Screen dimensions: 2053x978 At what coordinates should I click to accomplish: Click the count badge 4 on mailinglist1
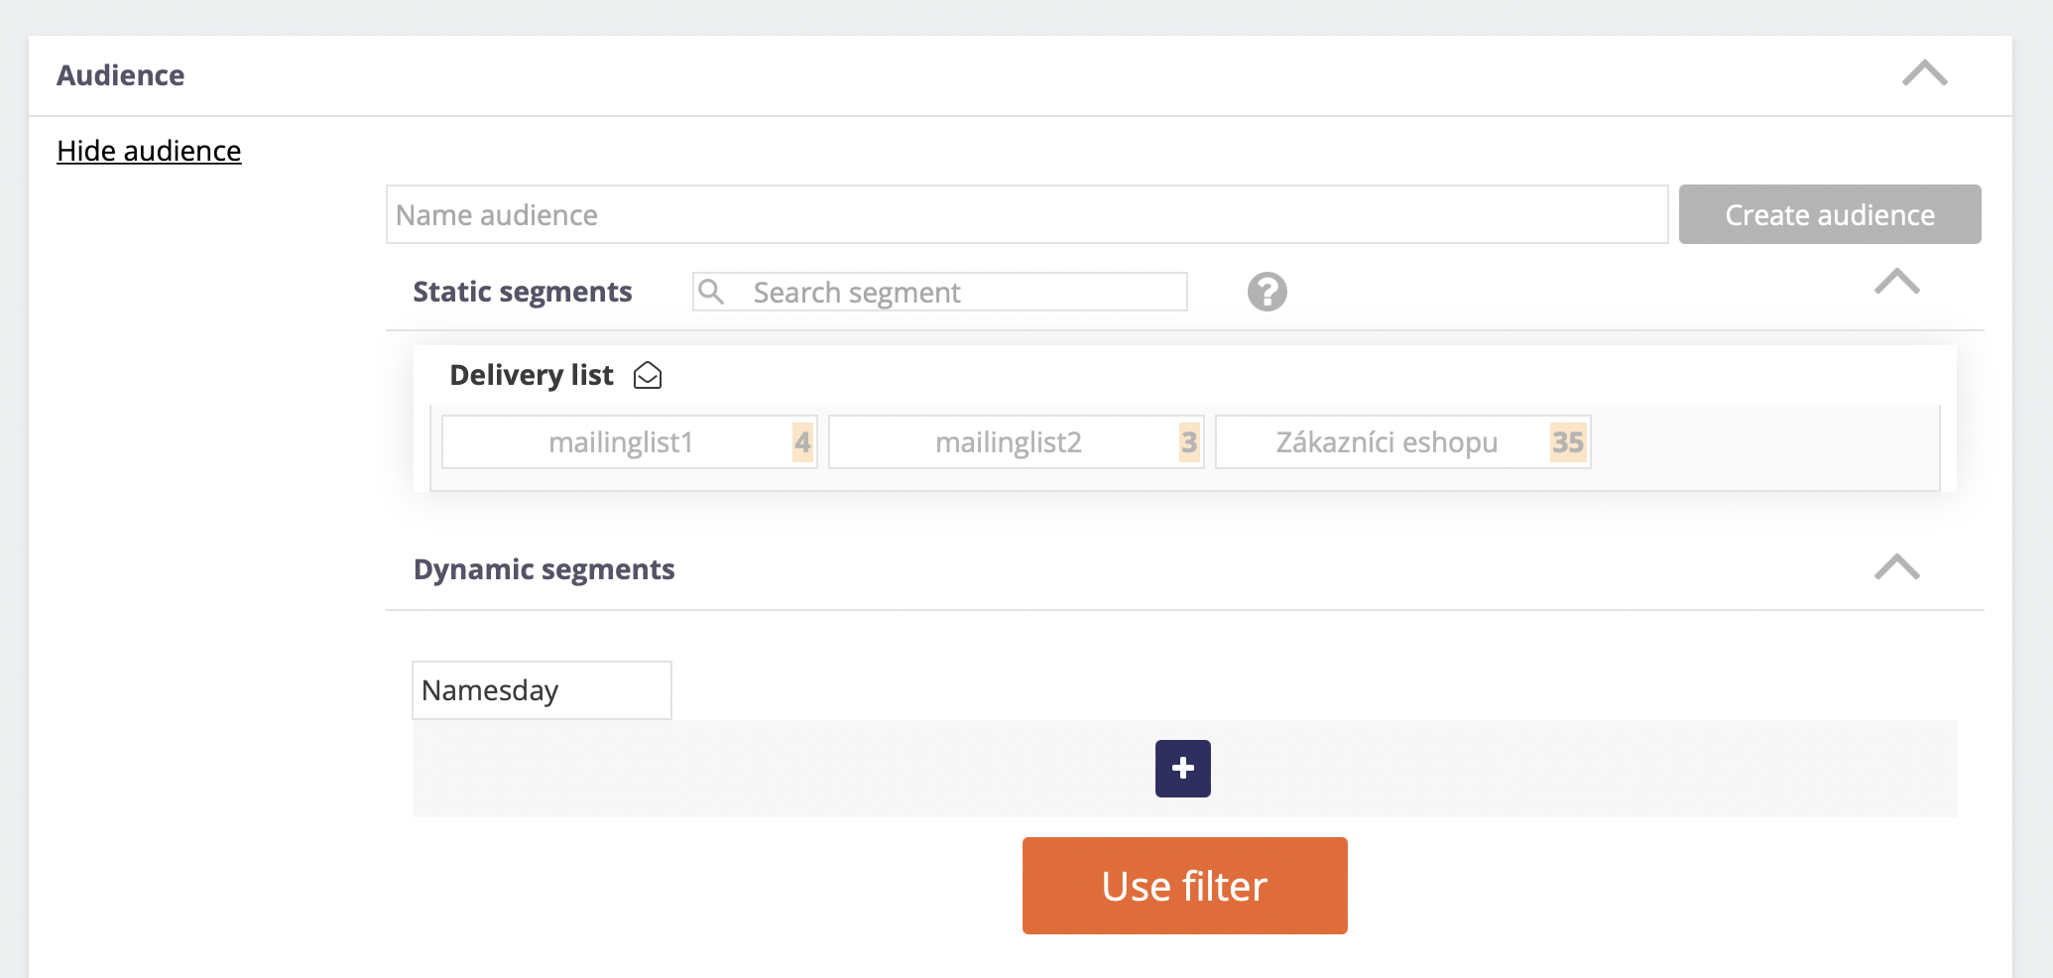coord(802,442)
